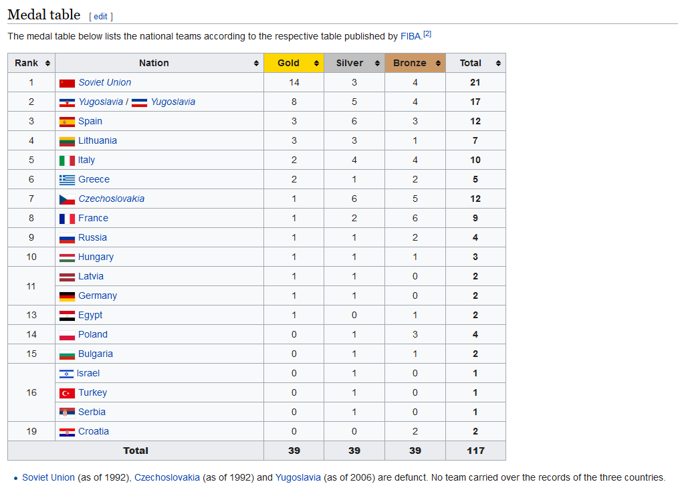
Task: Select Soviet Union total 21
Action: pos(475,83)
